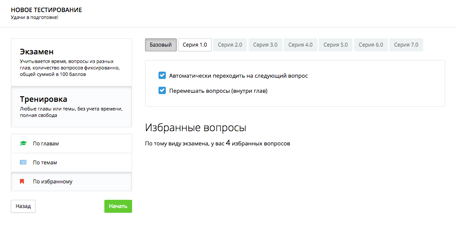Image resolution: width=456 pixels, height=230 pixels.
Task: Select the Серия 4.0 tab
Action: [x=300, y=45]
